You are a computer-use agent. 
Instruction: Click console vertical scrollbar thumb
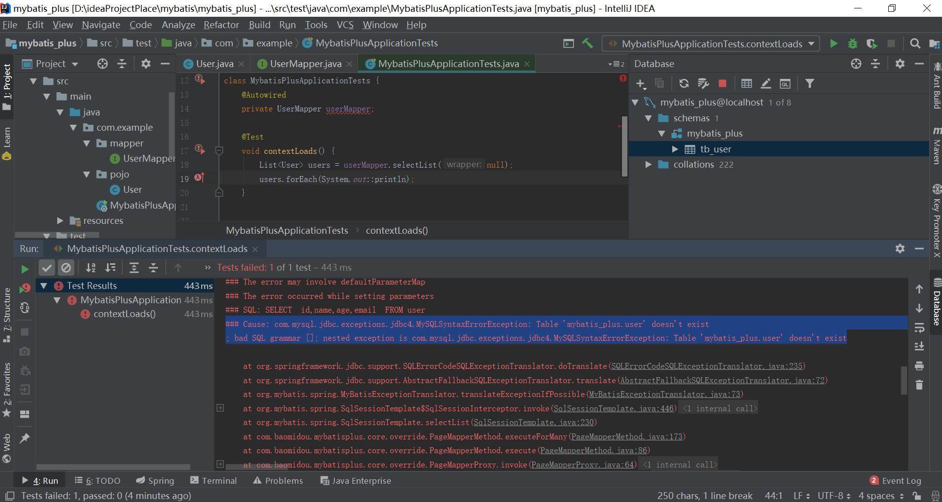click(904, 380)
